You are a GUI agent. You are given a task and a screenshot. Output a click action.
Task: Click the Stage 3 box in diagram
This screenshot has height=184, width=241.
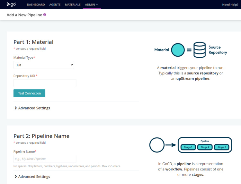[221, 147]
